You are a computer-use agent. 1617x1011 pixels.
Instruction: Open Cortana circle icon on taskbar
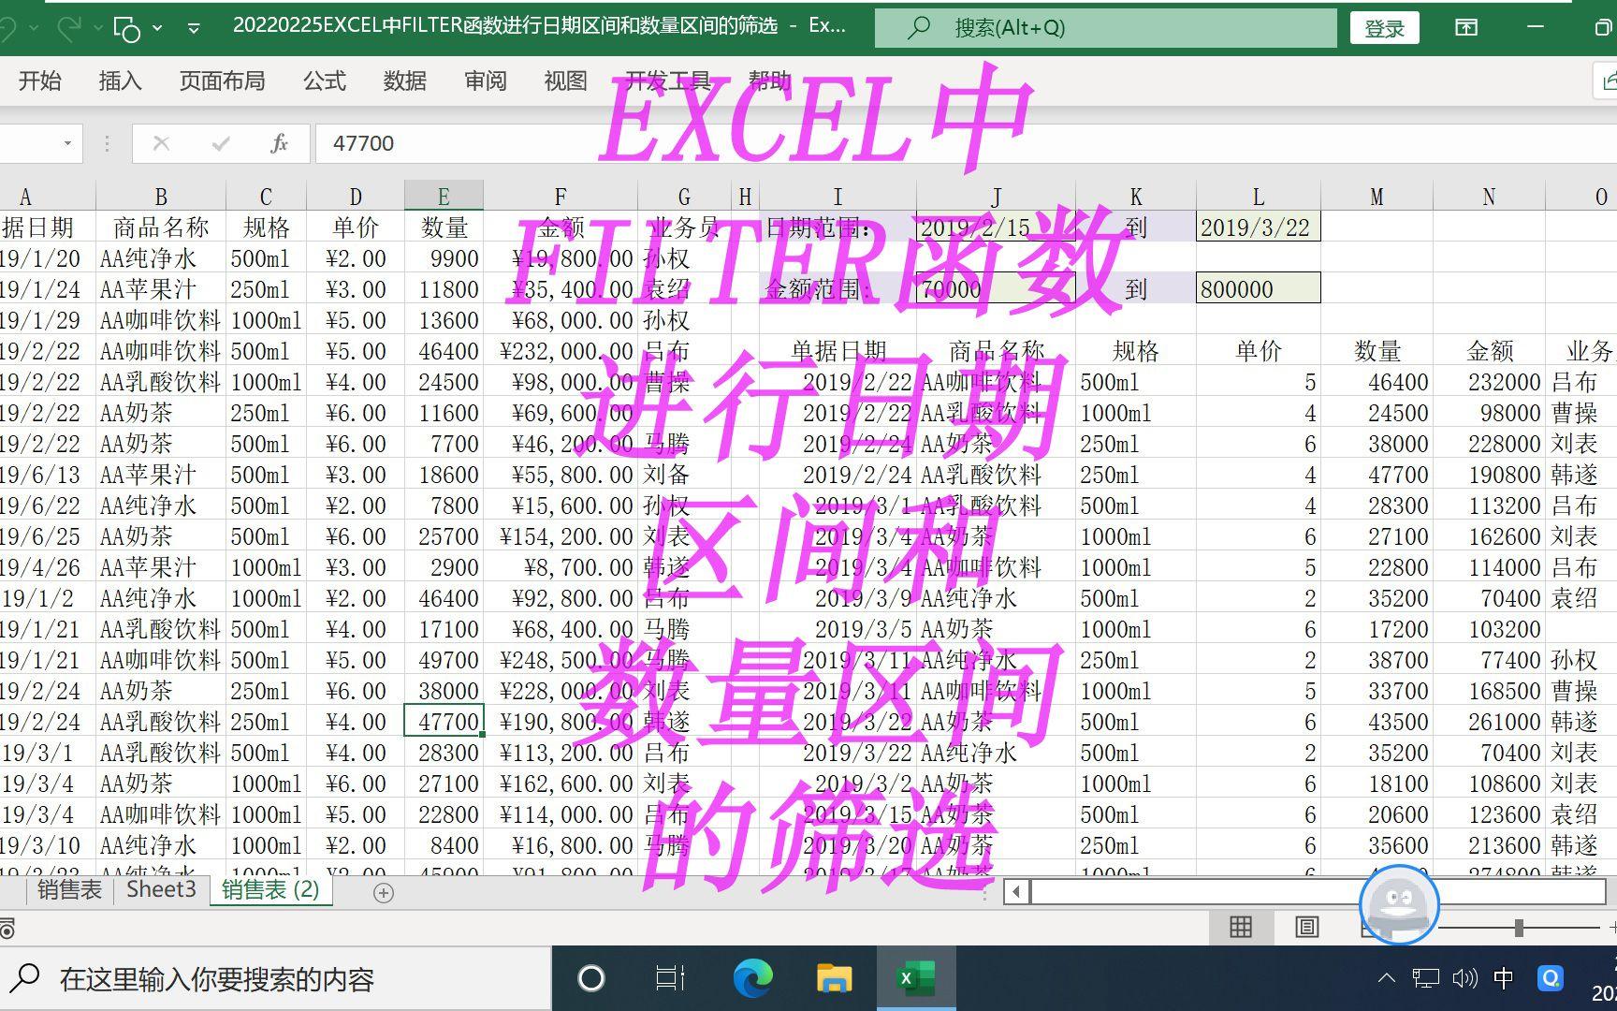point(590,979)
